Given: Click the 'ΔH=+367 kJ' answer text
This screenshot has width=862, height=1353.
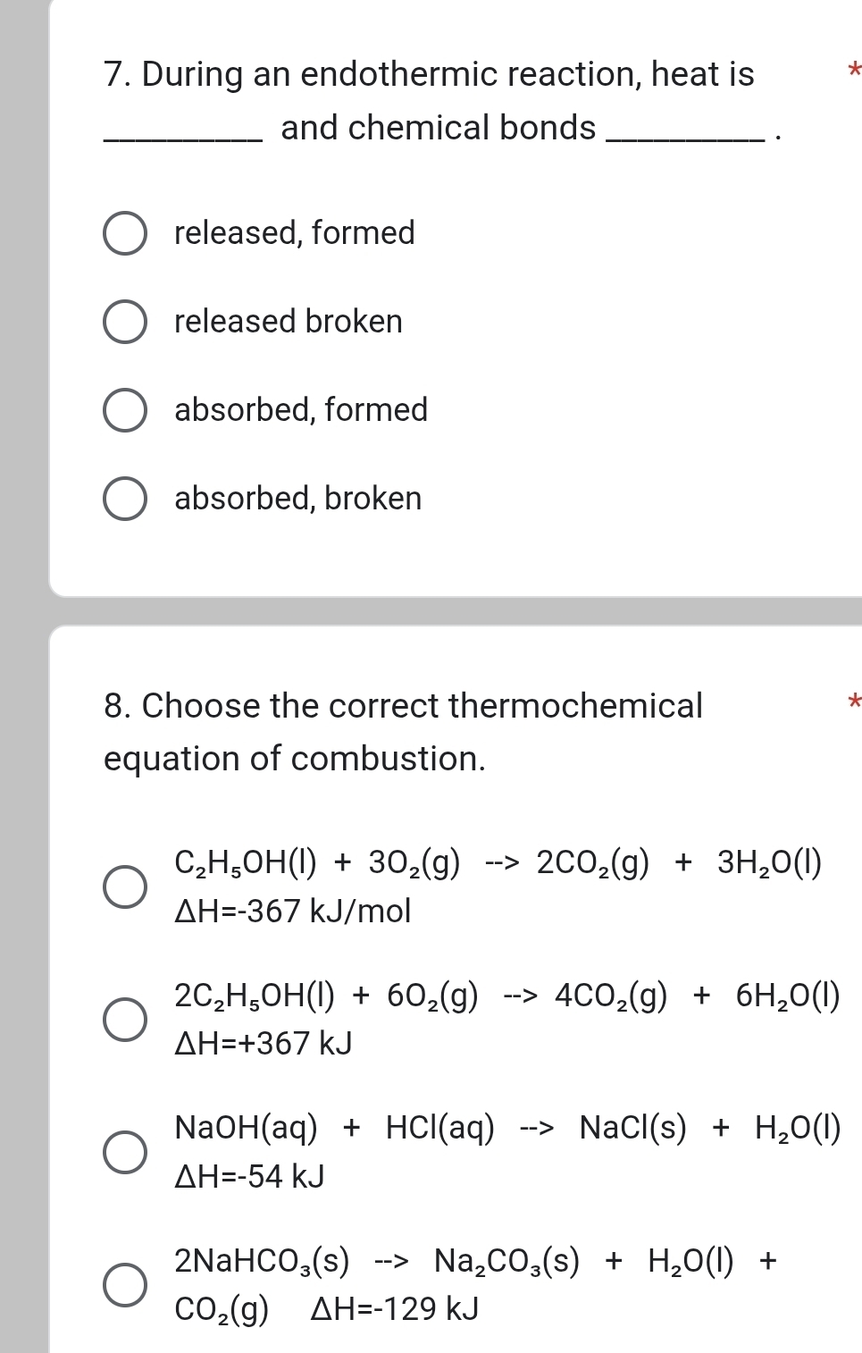Looking at the screenshot, I should pyautogui.click(x=264, y=1043).
